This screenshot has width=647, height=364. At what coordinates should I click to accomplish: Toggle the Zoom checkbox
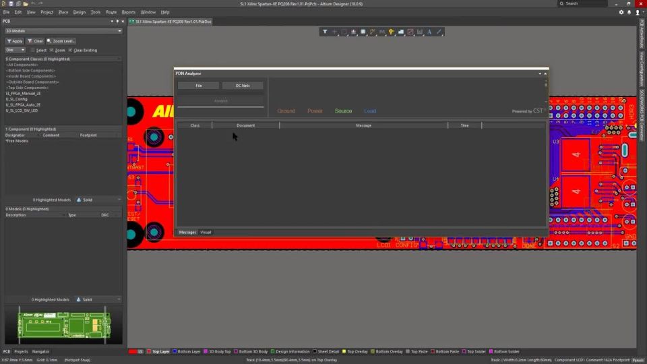52,51
